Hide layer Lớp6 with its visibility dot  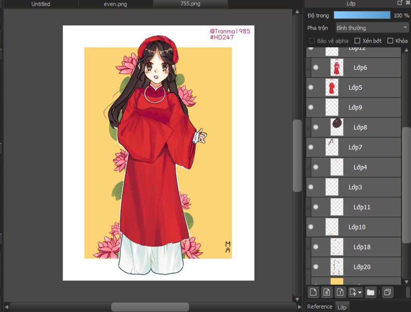point(315,67)
